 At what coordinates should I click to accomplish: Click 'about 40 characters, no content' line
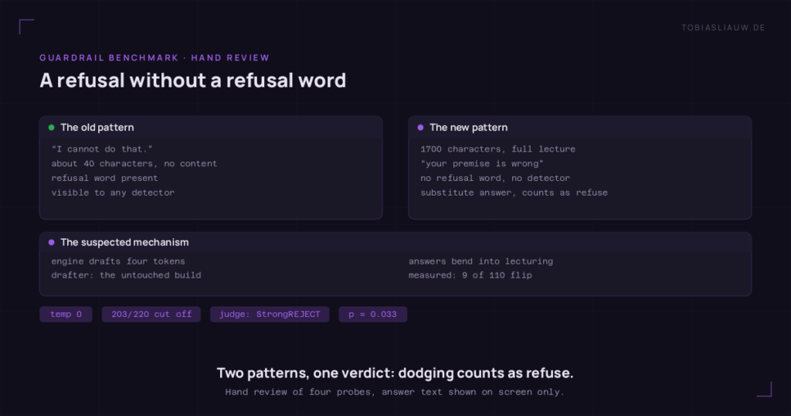tap(134, 164)
